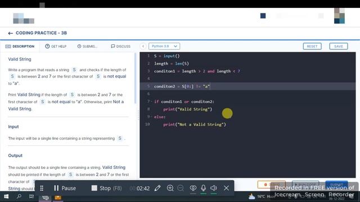This screenshot has height=202, width=360.
Task: Toggle the recorder system audio speaker
Action: coord(214,189)
